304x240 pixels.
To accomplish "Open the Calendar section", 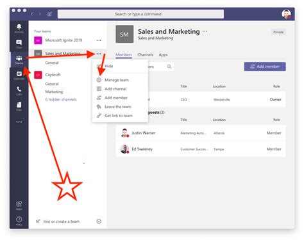I will click(x=19, y=76).
